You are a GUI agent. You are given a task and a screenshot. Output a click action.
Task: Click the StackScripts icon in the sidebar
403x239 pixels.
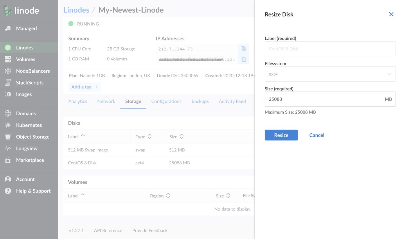8,82
